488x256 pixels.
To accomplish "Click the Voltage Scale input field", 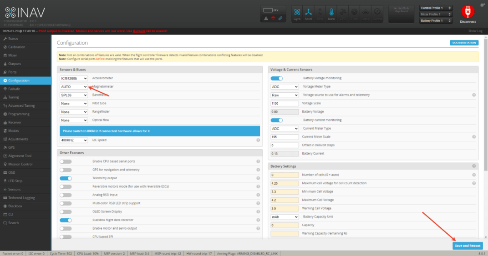I will [x=285, y=103].
